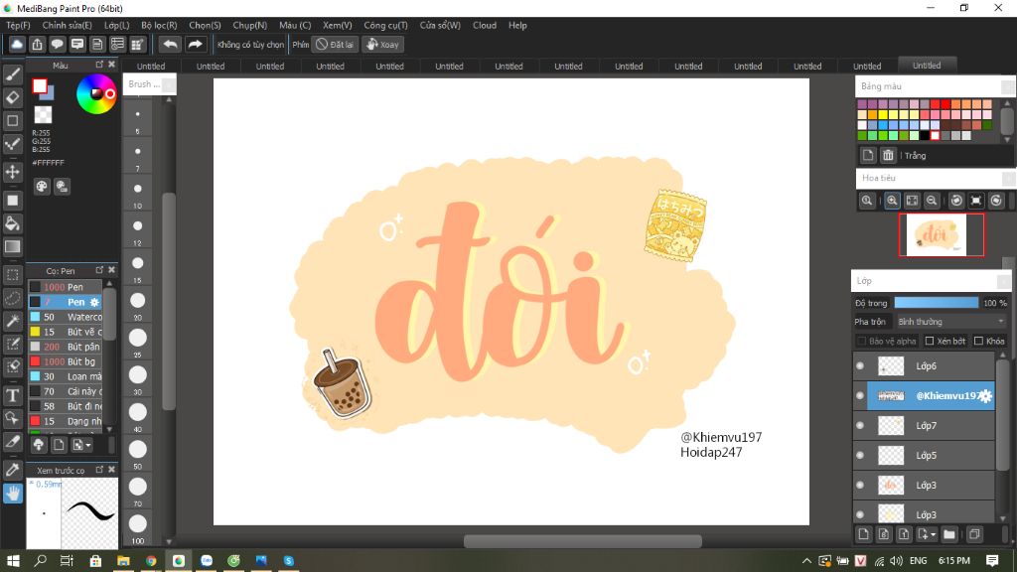Image resolution: width=1017 pixels, height=572 pixels.
Task: Select the Eraser tool
Action: coord(12,97)
